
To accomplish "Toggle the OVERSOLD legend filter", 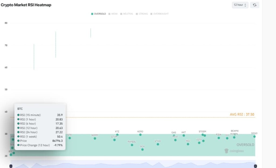I will point(98,14).
